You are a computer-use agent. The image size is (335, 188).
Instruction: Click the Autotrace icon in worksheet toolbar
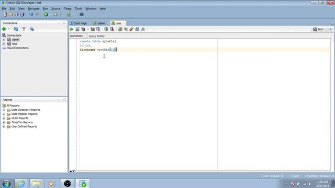[93, 29]
